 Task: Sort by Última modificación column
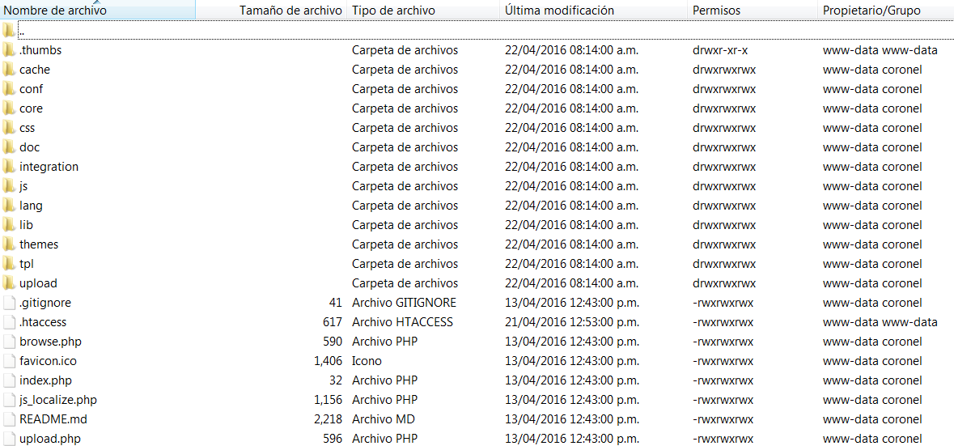pos(559,11)
